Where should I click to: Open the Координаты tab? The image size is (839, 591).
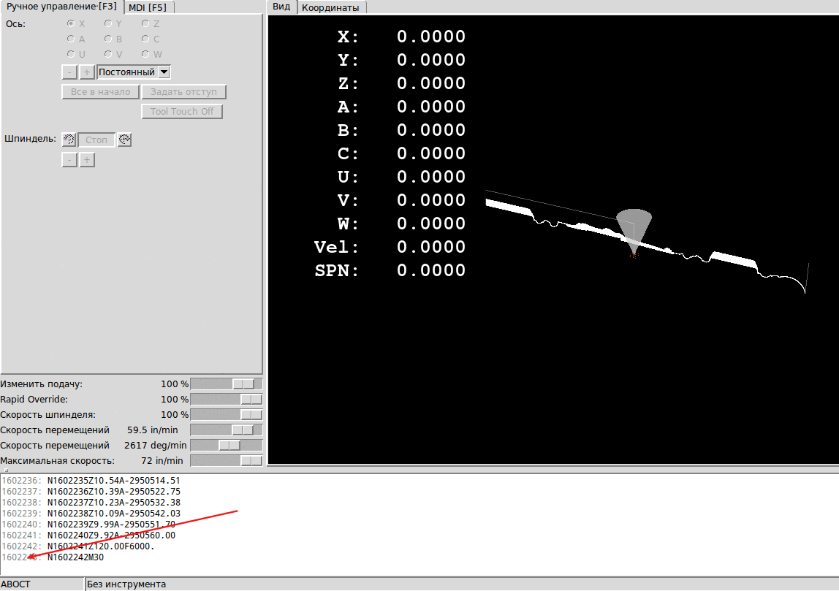(330, 7)
